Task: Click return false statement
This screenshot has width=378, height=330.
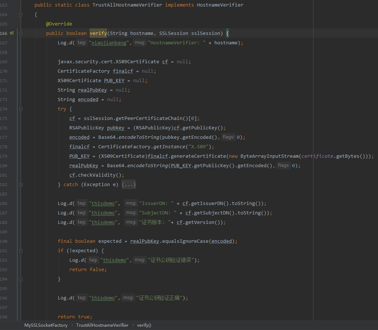Action: tap(88, 270)
